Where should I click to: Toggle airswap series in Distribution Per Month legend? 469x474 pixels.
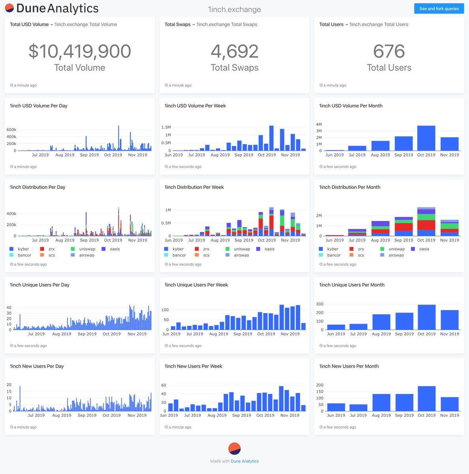(x=392, y=255)
